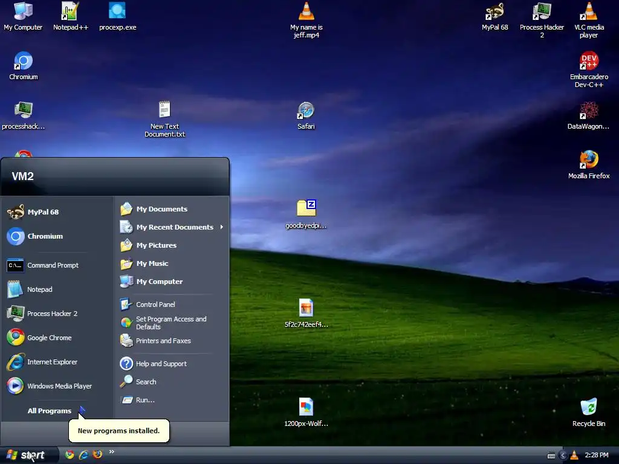Viewport: 619px width, 464px height.
Task: Open Search from Start menu
Action: [172, 382]
